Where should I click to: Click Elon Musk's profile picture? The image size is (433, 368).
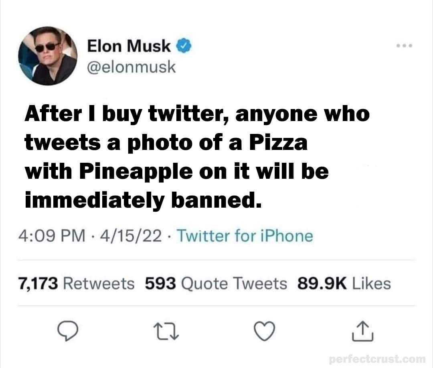coord(48,56)
